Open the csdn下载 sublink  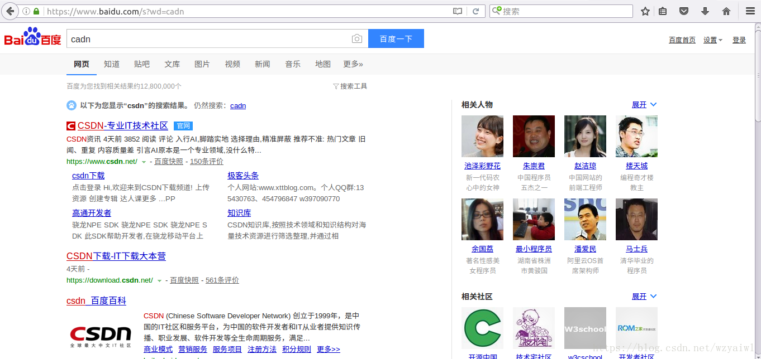(88, 176)
